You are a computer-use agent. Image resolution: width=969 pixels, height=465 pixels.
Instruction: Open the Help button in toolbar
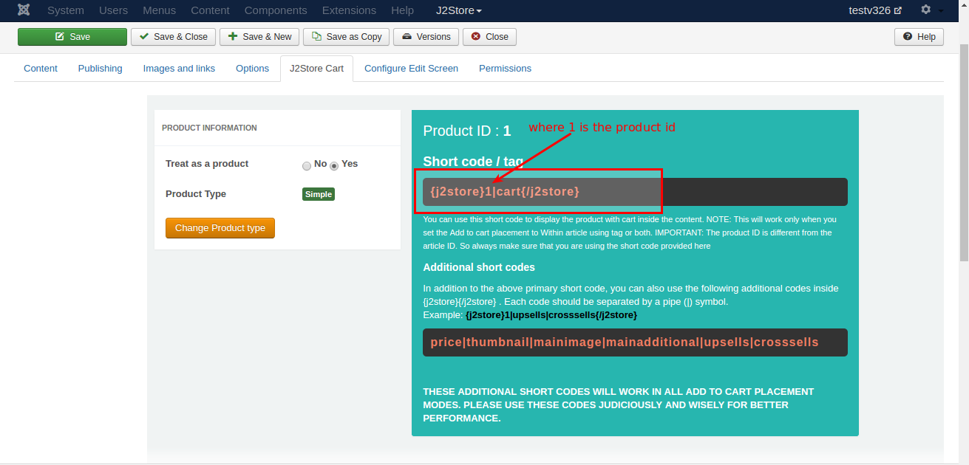pyautogui.click(x=919, y=37)
